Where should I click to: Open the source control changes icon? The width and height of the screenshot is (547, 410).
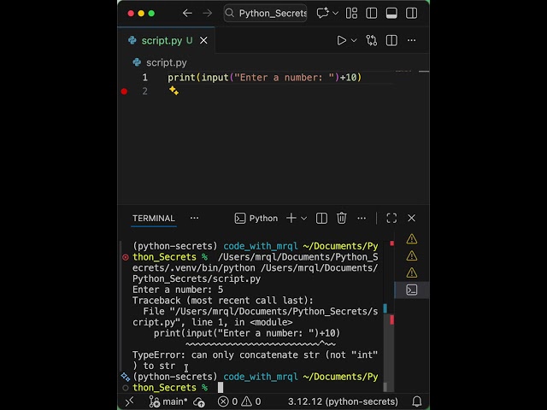[372, 40]
